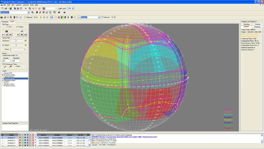The width and height of the screenshot is (264, 149).
Task: Click the eraser icon under FDV Reference Points
Action: tap(10, 66)
